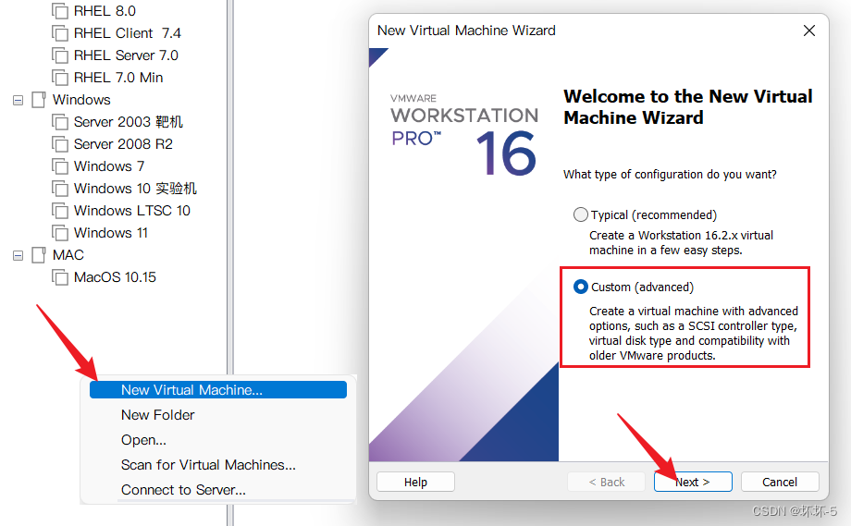This screenshot has width=851, height=526.
Task: Click the Windows 11 VM icon
Action: [60, 233]
